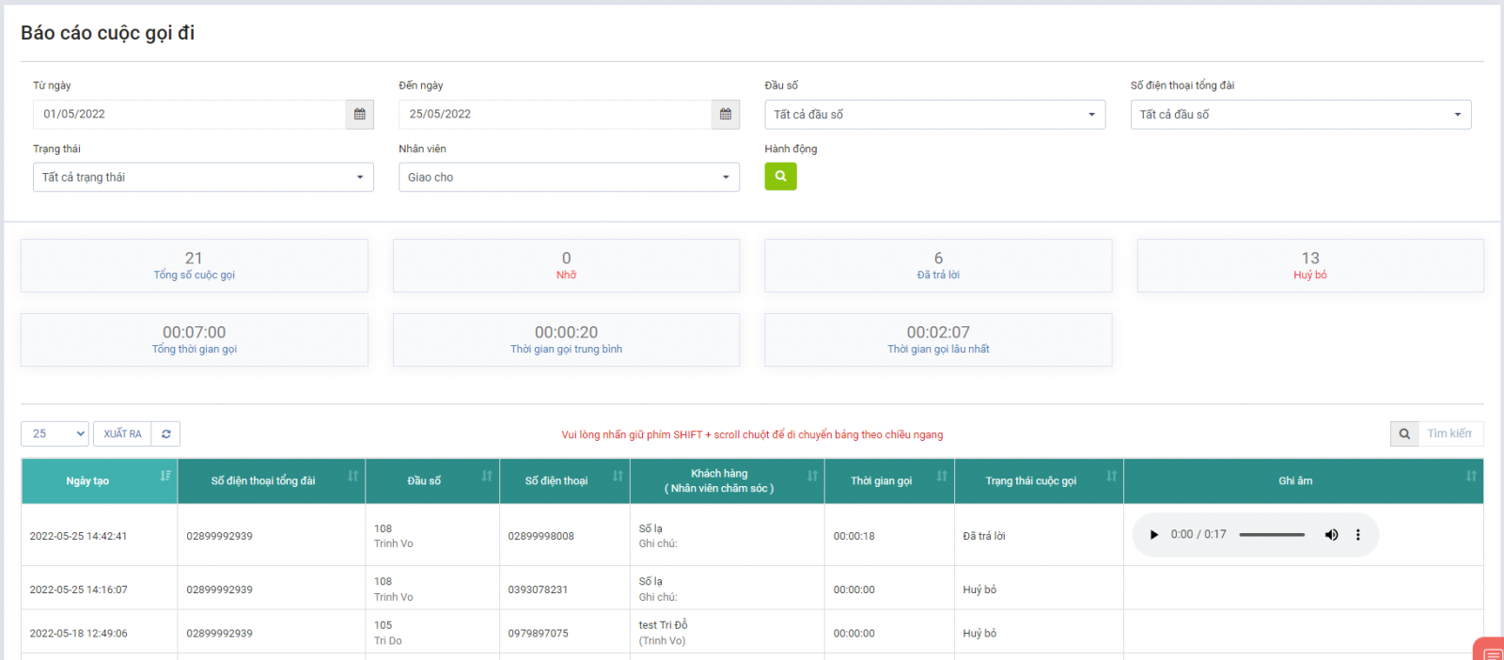Image resolution: width=1504 pixels, height=660 pixels.
Task: Click the green search action button
Action: coord(780,177)
